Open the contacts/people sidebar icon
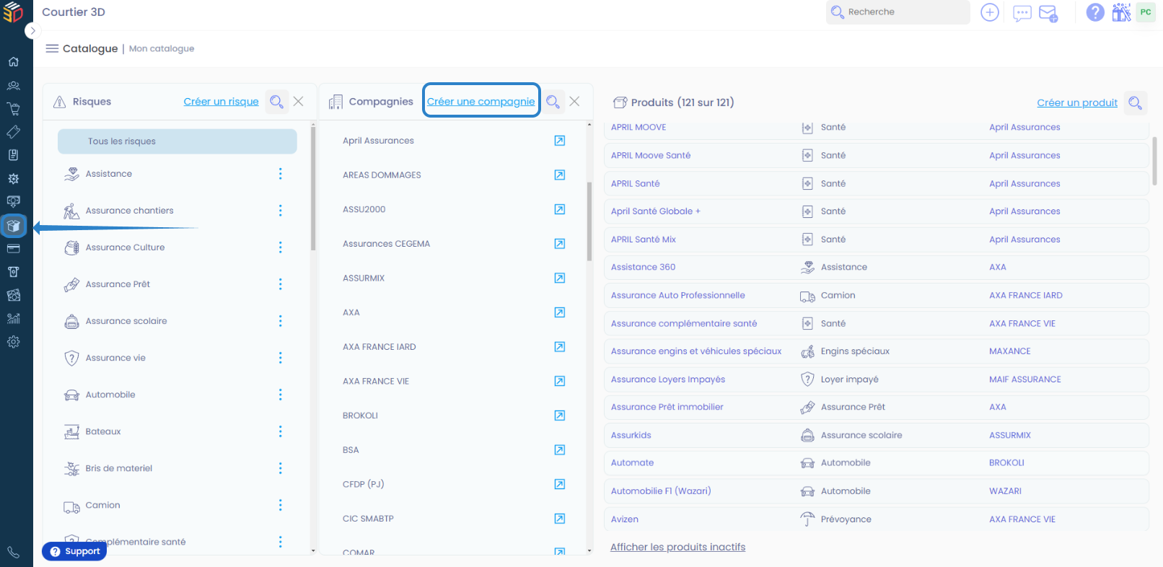This screenshot has width=1163, height=567. [13, 85]
